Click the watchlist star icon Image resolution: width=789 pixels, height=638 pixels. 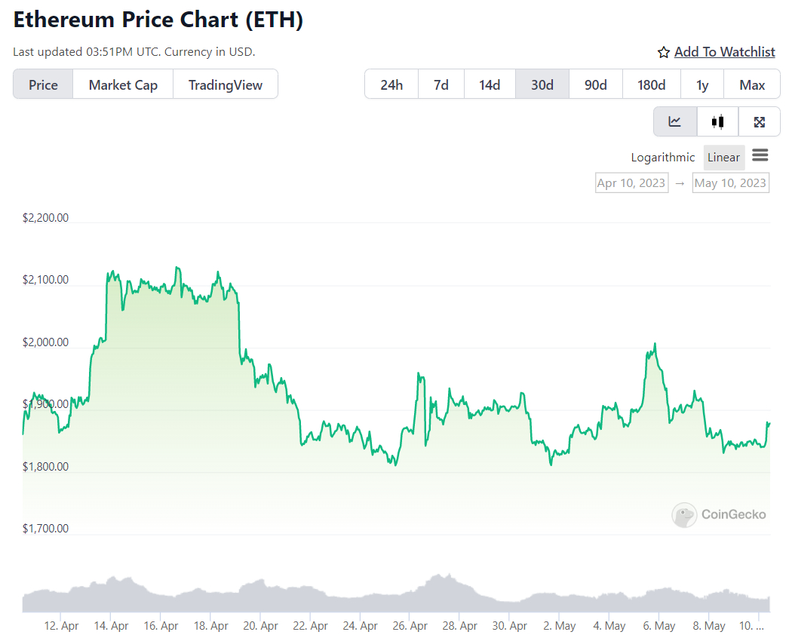(664, 52)
